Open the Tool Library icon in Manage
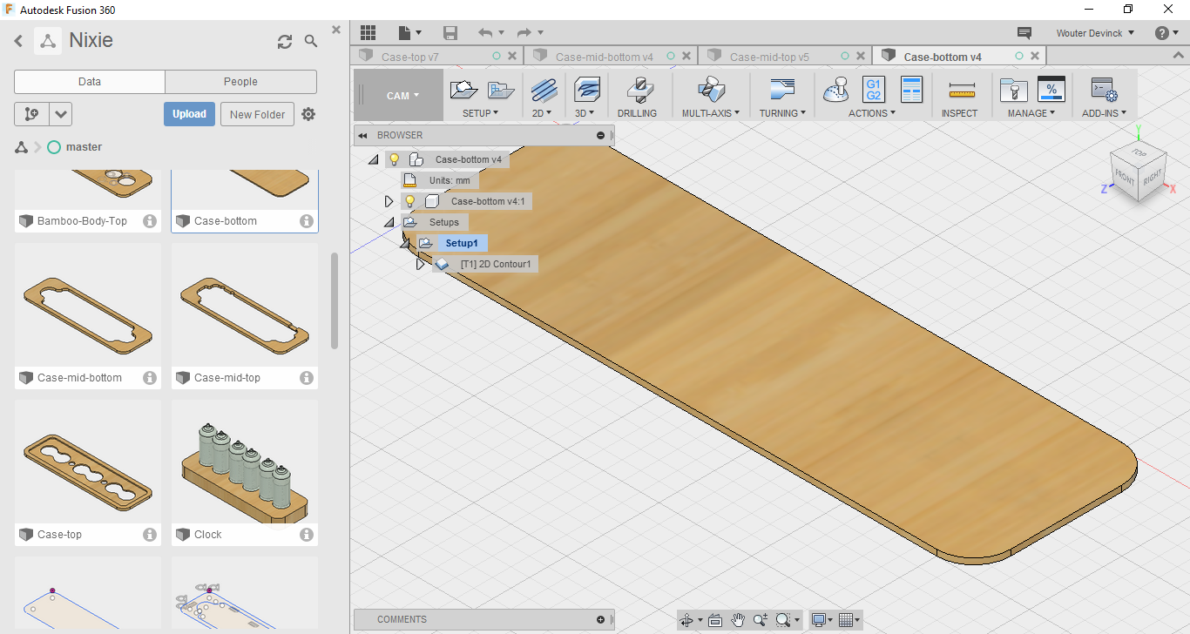 1012,90
